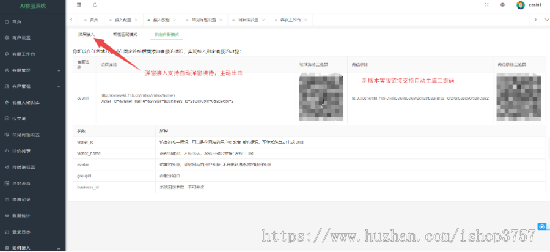Select the 智能匹配模式 sub-tab
Image resolution: width=550 pixels, height=252 pixels.
click(x=125, y=34)
